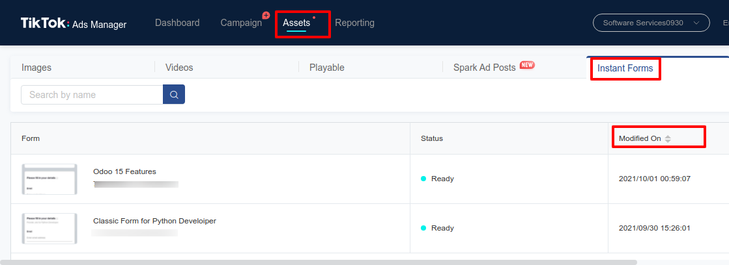Open the Odoo 15 Features form thumbnail
This screenshot has width=729, height=265.
tap(50, 179)
